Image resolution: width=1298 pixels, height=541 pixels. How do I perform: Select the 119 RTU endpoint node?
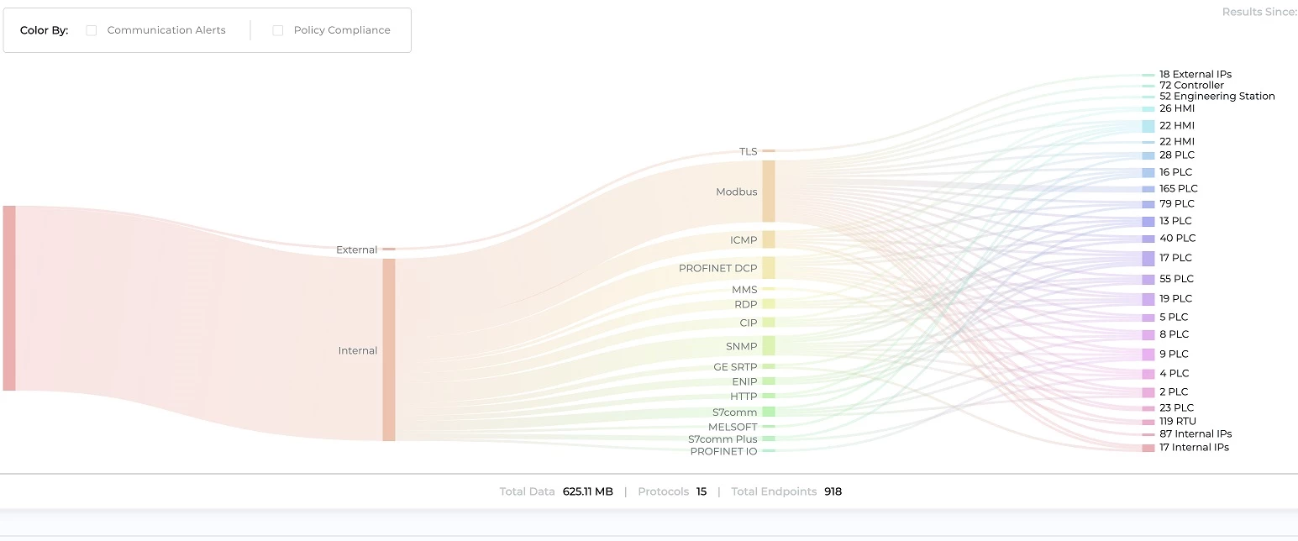click(1148, 422)
